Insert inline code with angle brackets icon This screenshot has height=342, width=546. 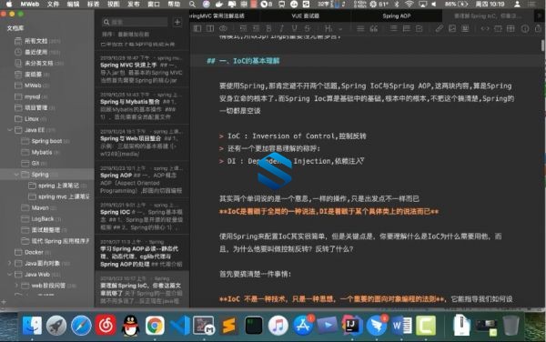pos(485,28)
